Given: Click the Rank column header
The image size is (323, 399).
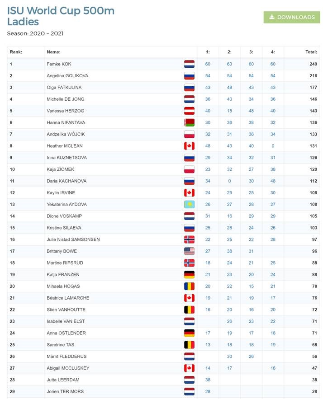Looking at the screenshot, I should point(16,52).
